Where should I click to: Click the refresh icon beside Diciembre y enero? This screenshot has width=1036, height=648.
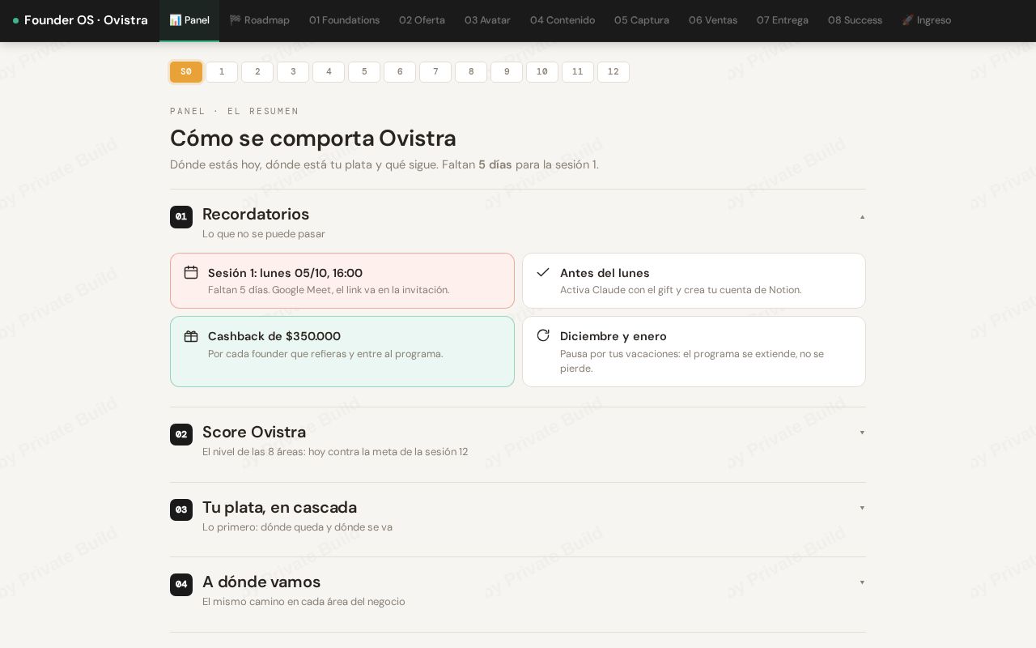[543, 335]
